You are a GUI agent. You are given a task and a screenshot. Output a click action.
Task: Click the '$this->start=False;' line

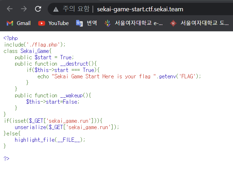coord(53,102)
